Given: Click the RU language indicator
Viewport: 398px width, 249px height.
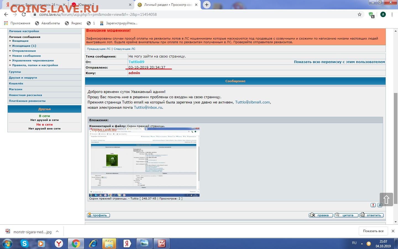Looking at the screenshot, I should pyautogui.click(x=354, y=243).
